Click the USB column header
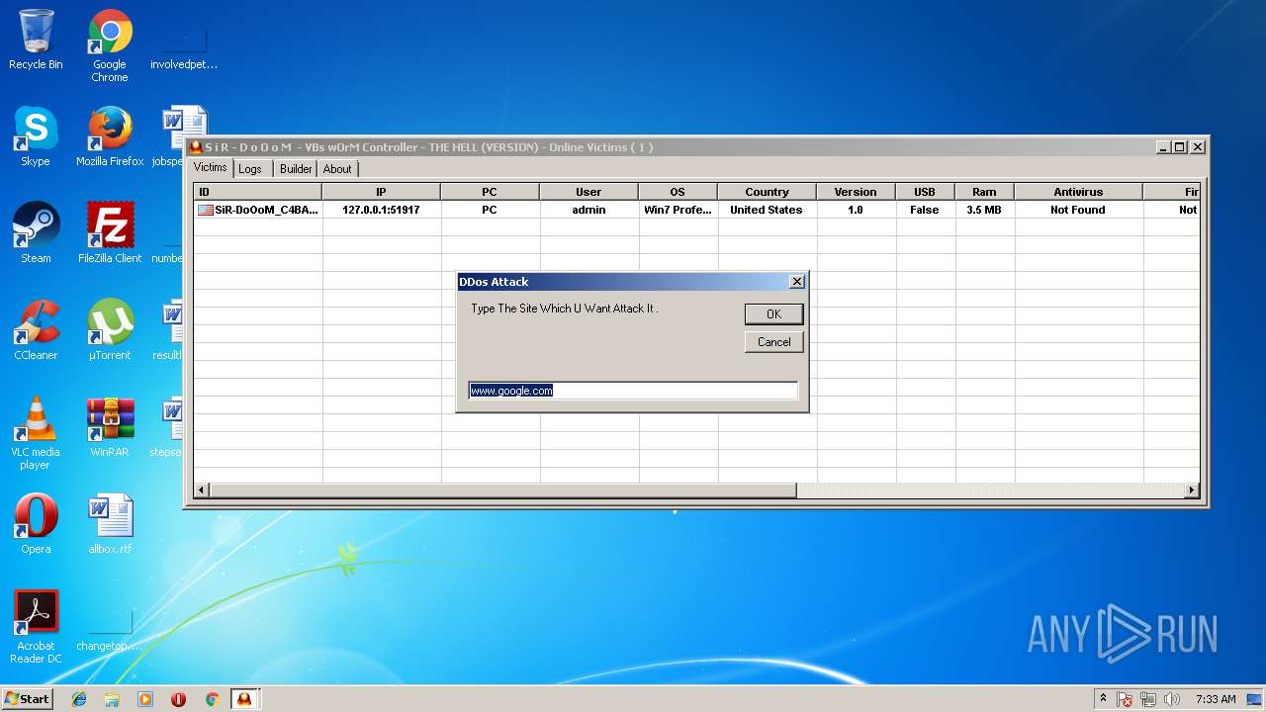 point(926,192)
